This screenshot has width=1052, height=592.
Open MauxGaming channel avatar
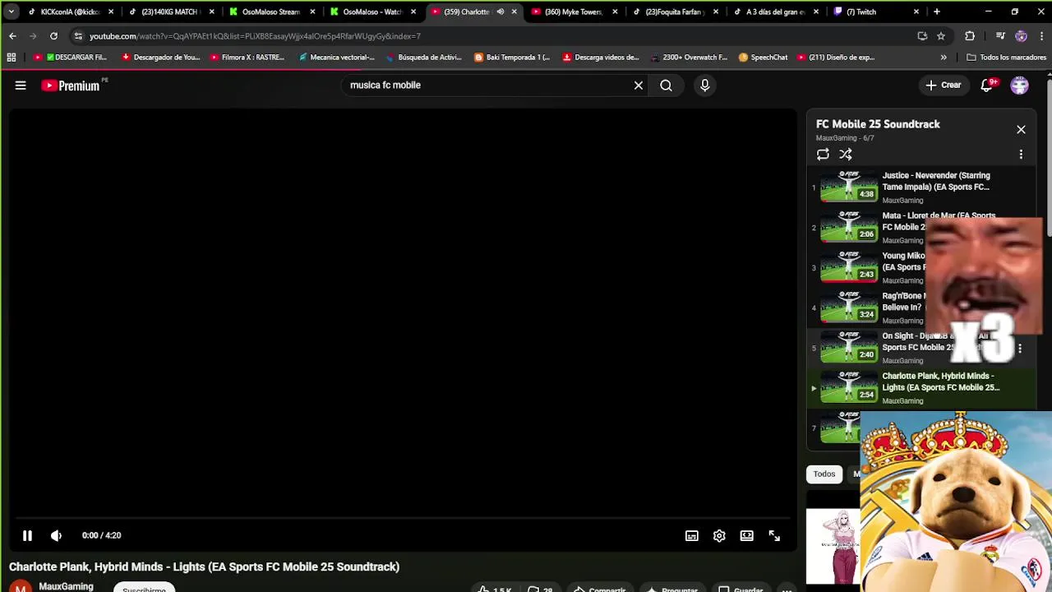20,587
